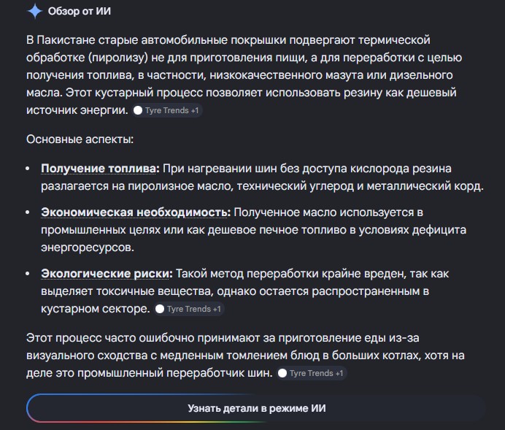Click the 'Обзор от ИИ' heading
The width and height of the screenshot is (505, 430).
80,11
